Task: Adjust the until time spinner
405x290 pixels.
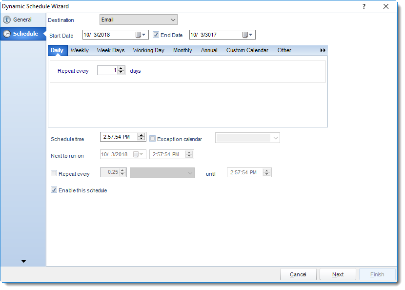Action: coord(266,172)
